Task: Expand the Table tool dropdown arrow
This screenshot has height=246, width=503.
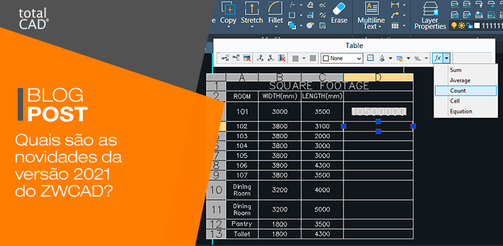Action: 404,25
